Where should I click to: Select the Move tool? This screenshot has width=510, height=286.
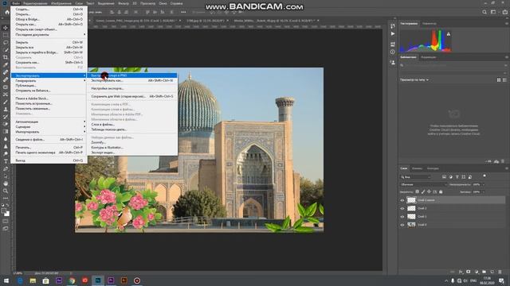point(6,28)
